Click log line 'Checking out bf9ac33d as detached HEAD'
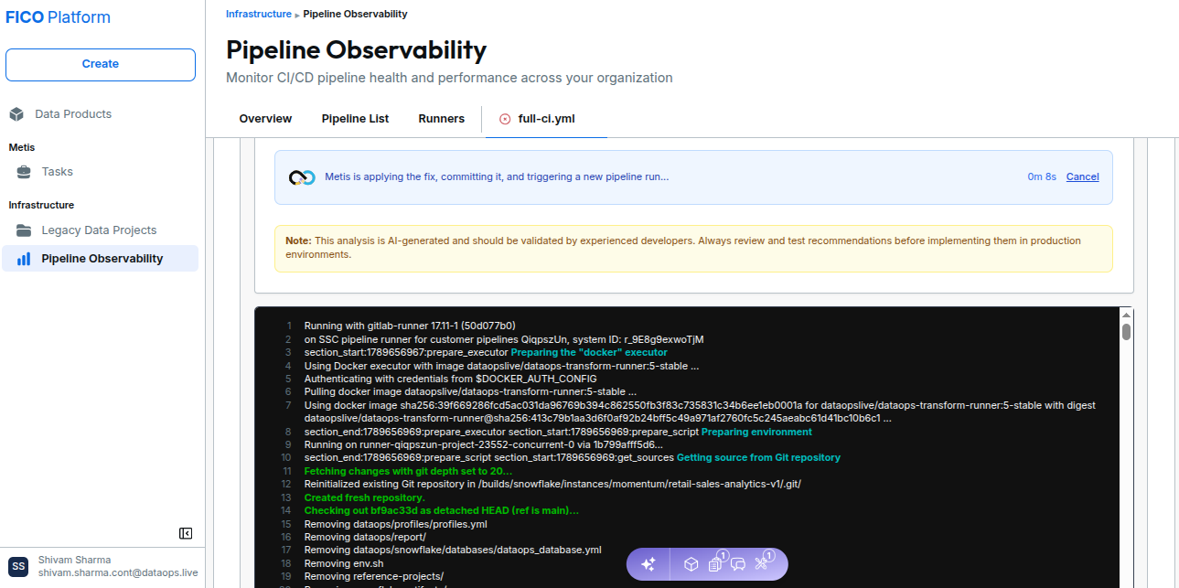Image resolution: width=1179 pixels, height=588 pixels. click(442, 510)
